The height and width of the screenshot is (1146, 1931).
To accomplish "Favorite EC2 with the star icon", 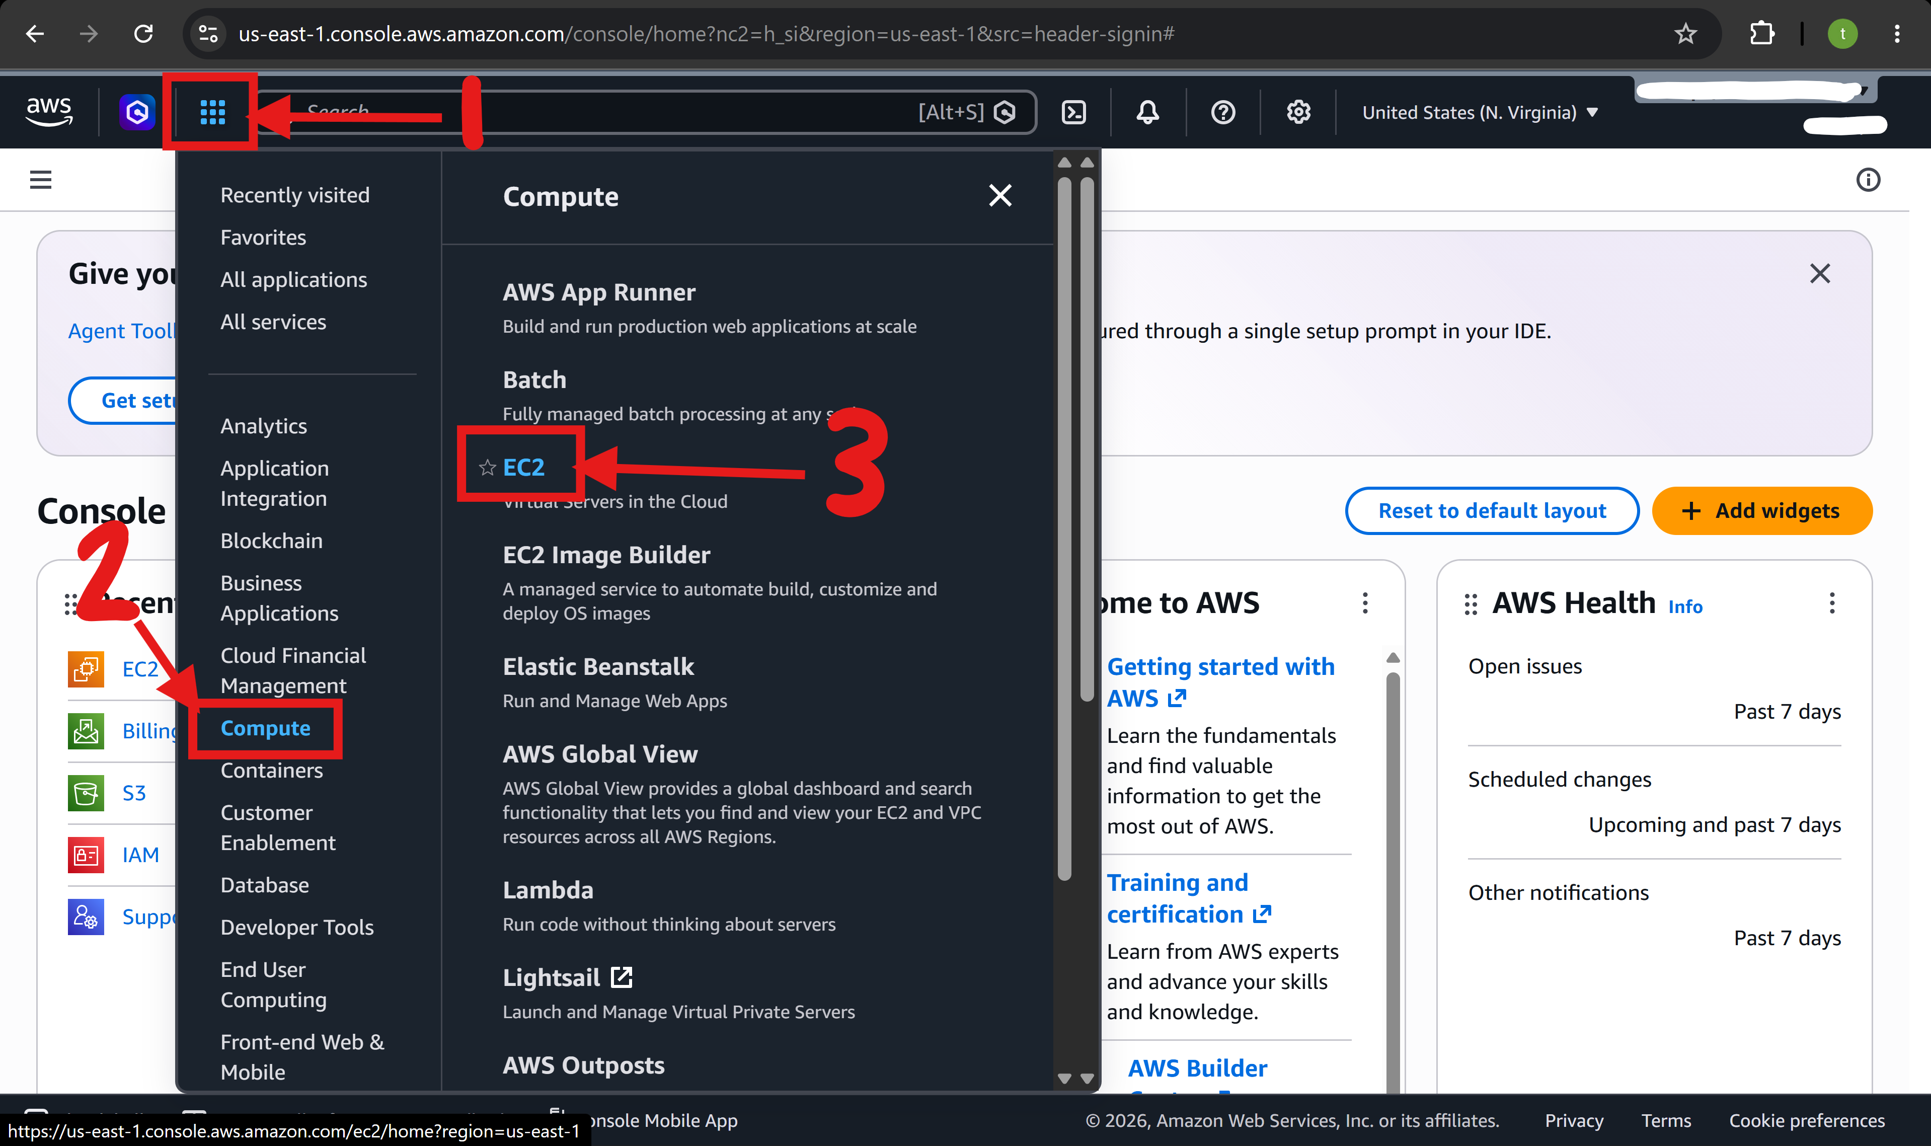I will click(x=487, y=467).
